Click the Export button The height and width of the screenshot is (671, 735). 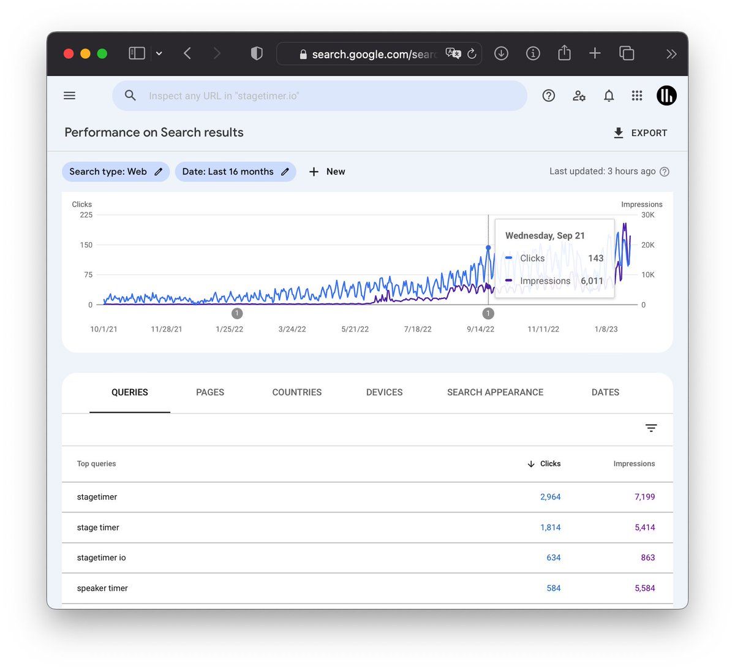coord(640,133)
